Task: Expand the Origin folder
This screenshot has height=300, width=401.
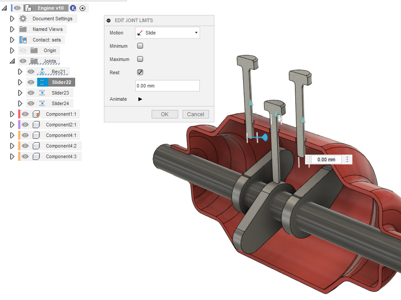Action: 12,50
